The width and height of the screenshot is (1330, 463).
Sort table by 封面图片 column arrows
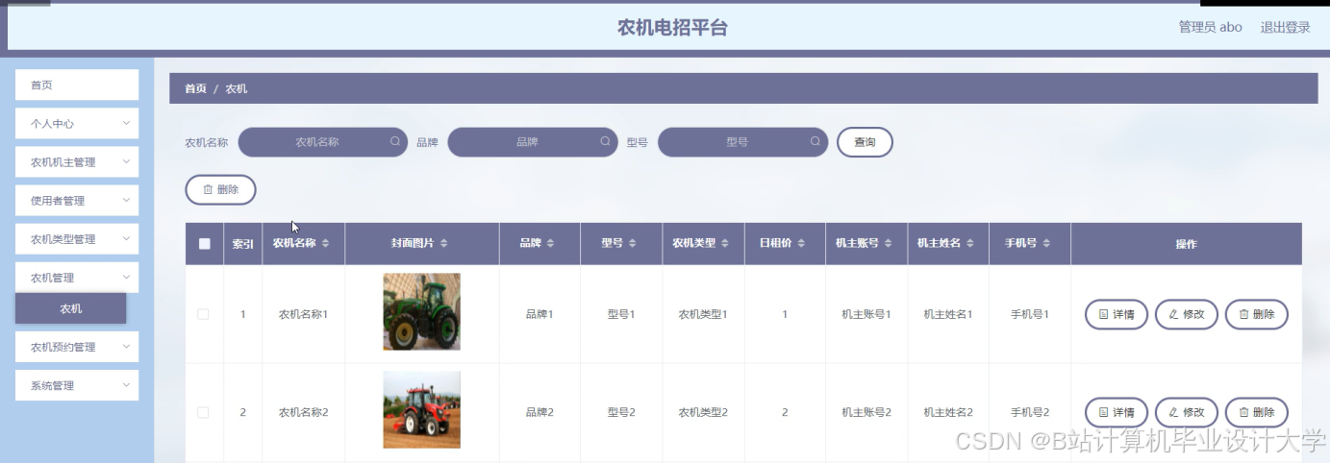(443, 244)
